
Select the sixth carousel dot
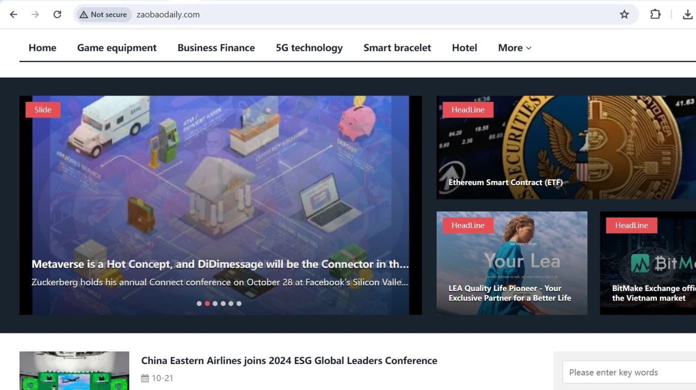click(x=239, y=303)
